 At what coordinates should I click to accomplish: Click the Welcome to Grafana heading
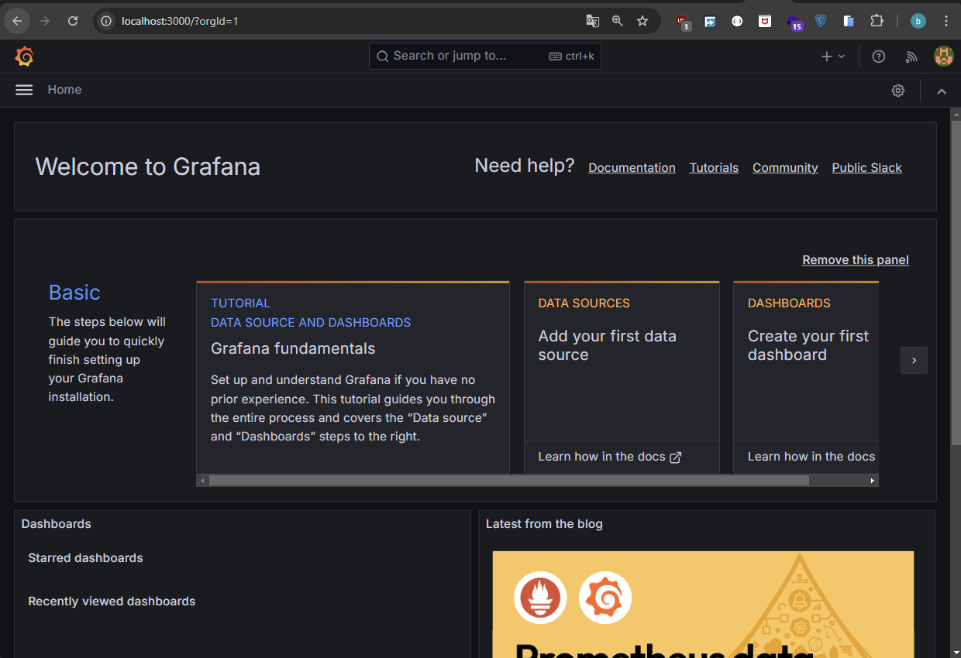(x=148, y=166)
